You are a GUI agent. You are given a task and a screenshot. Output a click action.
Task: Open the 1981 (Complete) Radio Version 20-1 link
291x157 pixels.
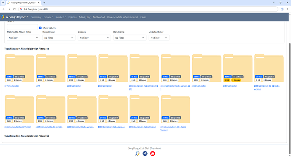tap(175, 88)
